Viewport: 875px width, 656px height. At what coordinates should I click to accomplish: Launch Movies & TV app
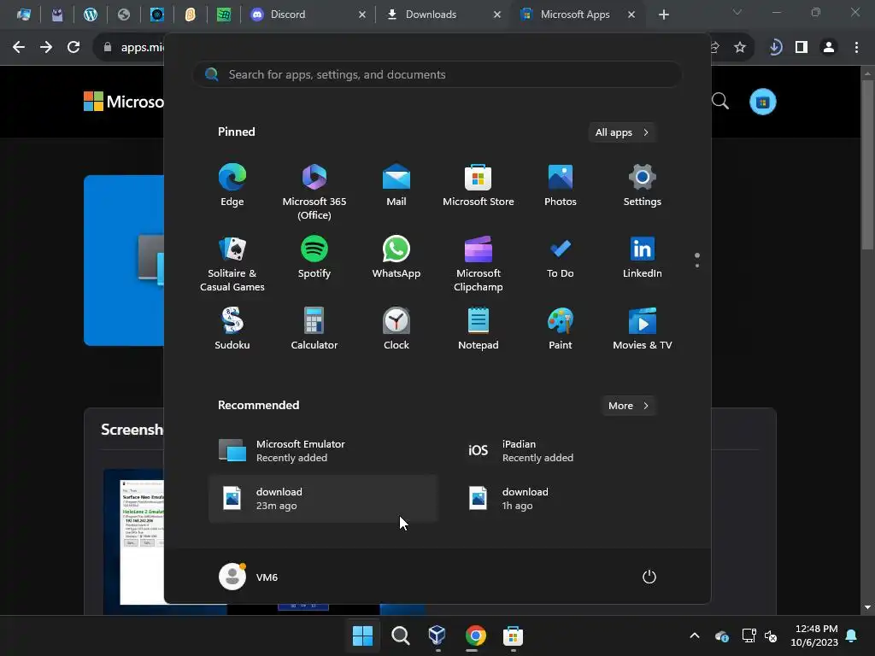(643, 329)
